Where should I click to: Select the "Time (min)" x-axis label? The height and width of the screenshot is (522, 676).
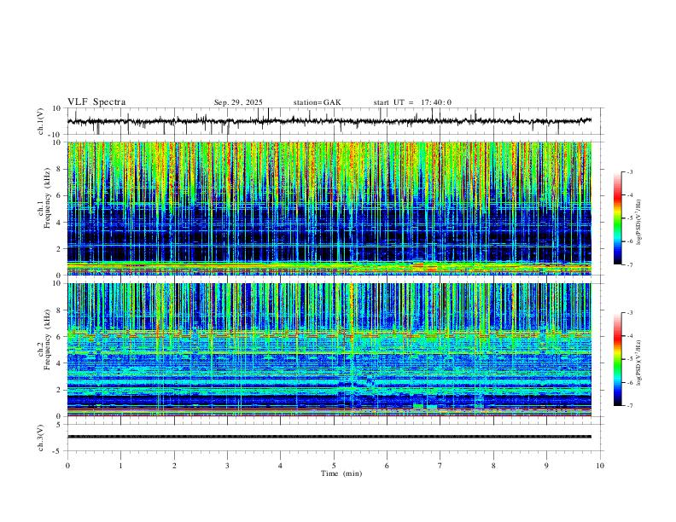click(x=341, y=473)
